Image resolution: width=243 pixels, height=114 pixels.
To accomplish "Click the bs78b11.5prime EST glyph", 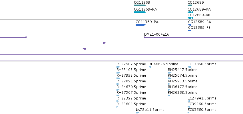I will coord(137,113).
